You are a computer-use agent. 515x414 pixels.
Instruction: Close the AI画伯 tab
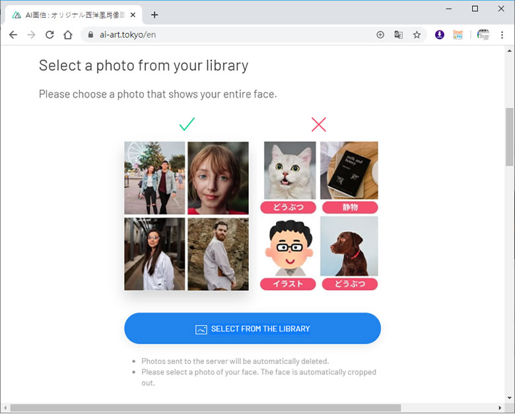(133, 15)
